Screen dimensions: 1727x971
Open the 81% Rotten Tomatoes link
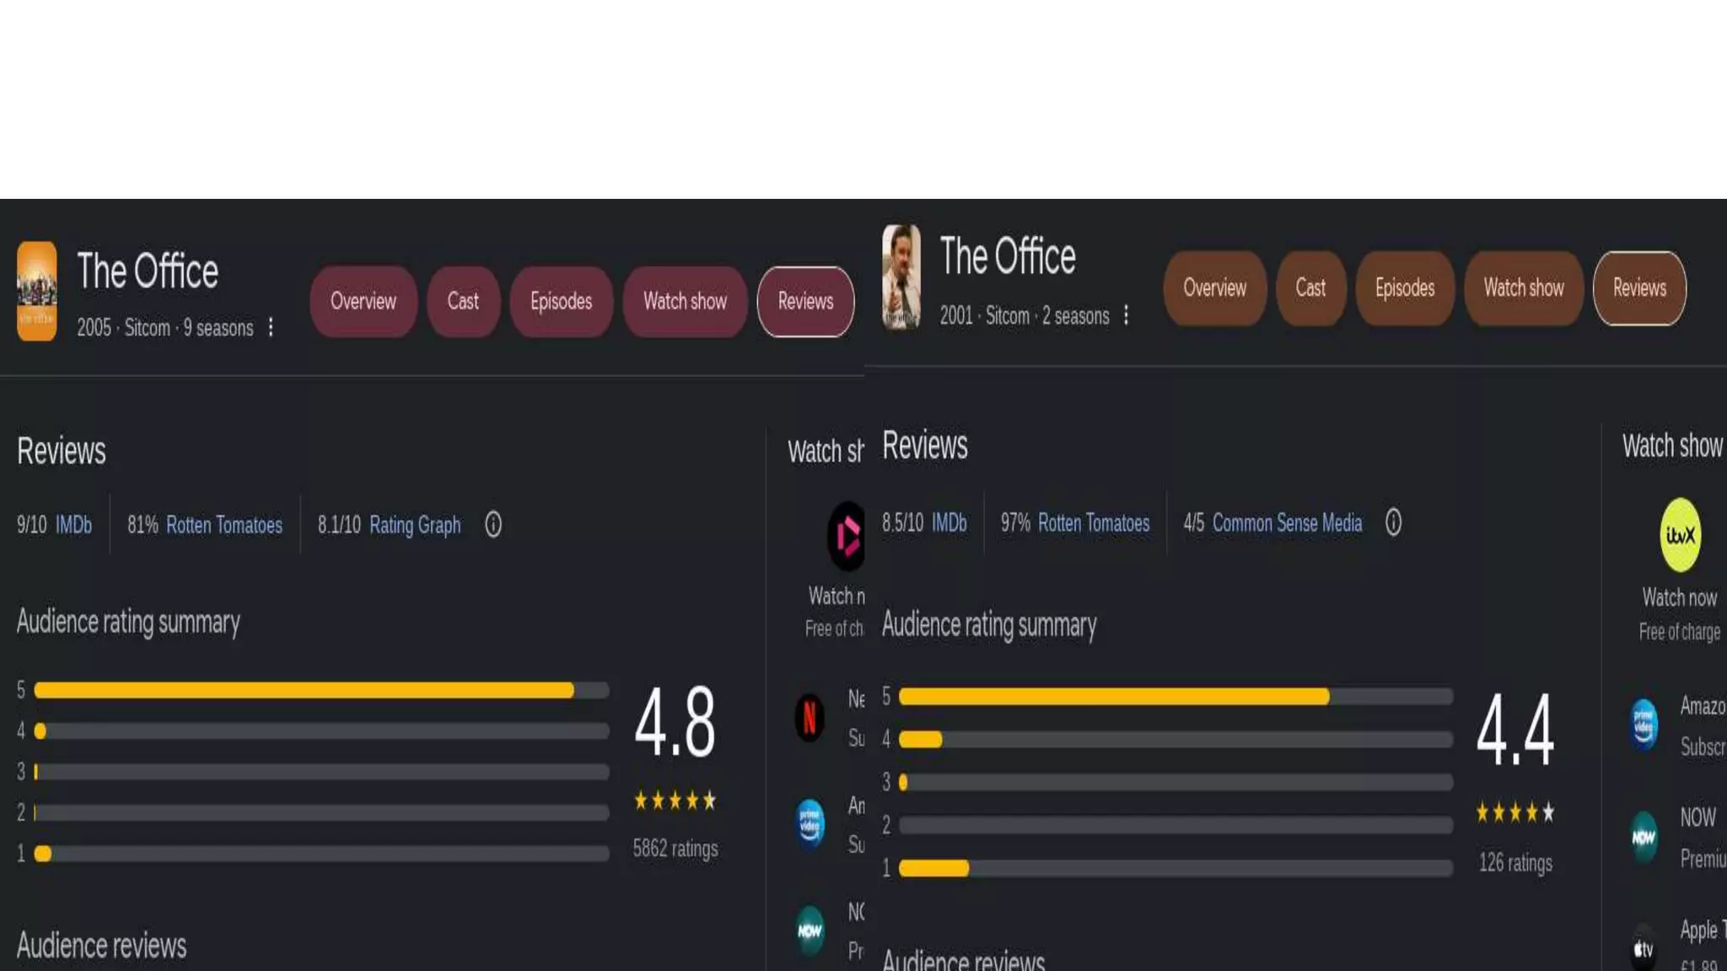223,525
